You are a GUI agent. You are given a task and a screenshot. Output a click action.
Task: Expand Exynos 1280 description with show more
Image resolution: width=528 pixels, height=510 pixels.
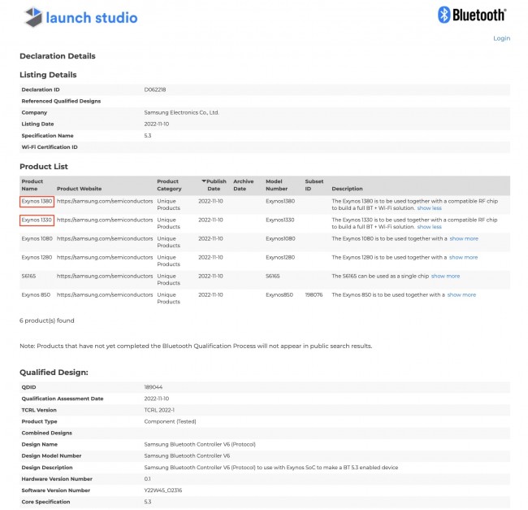point(464,257)
